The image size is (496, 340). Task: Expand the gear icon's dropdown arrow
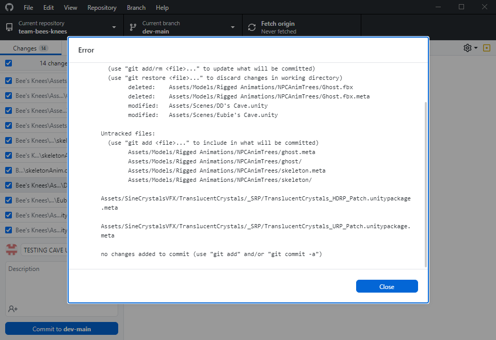[474, 47]
